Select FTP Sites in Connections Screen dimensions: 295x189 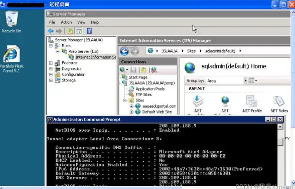pos(143,94)
